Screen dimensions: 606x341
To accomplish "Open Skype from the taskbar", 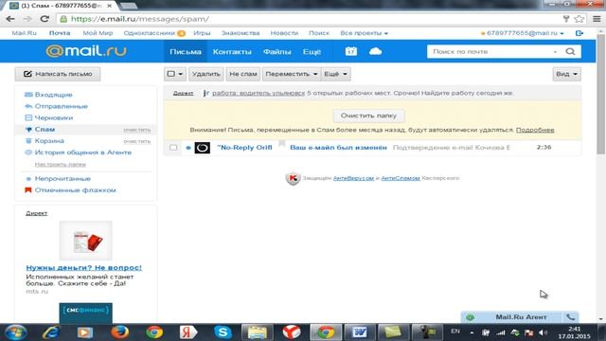I will point(223,332).
